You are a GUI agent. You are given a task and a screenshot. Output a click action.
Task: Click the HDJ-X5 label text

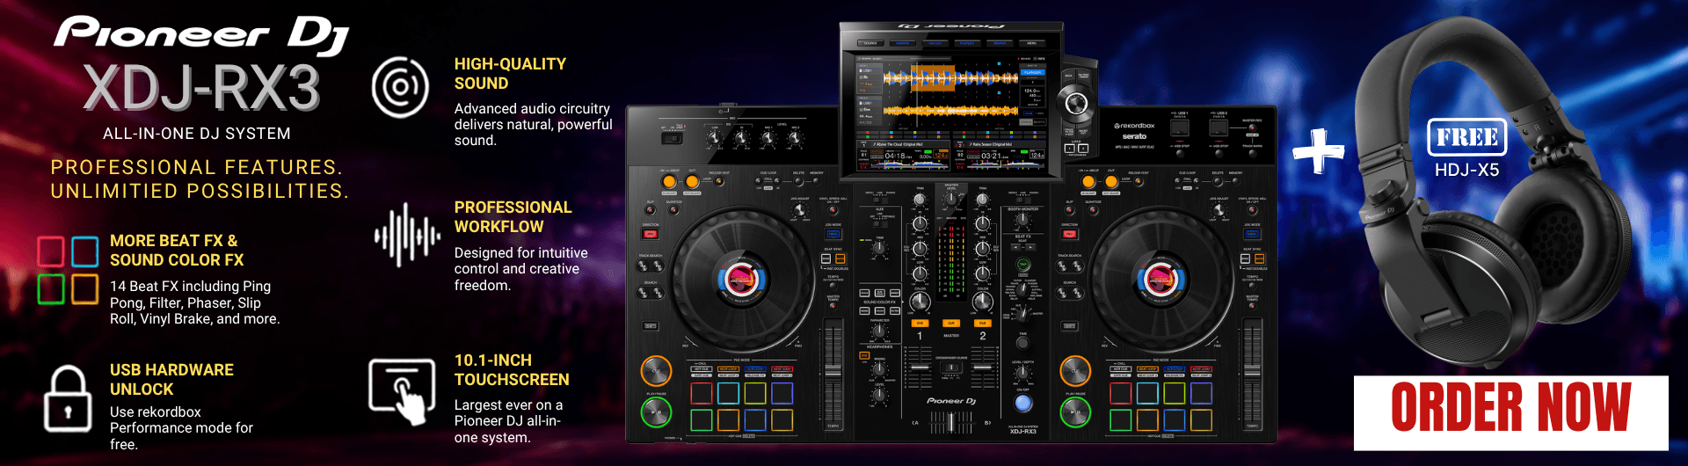pyautogui.click(x=1466, y=170)
